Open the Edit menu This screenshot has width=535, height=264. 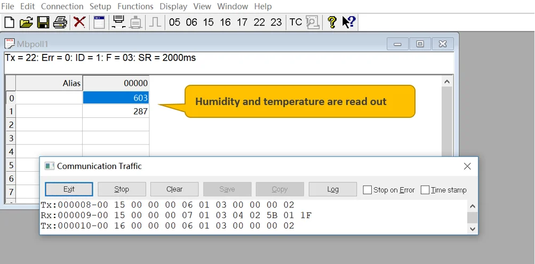(27, 6)
